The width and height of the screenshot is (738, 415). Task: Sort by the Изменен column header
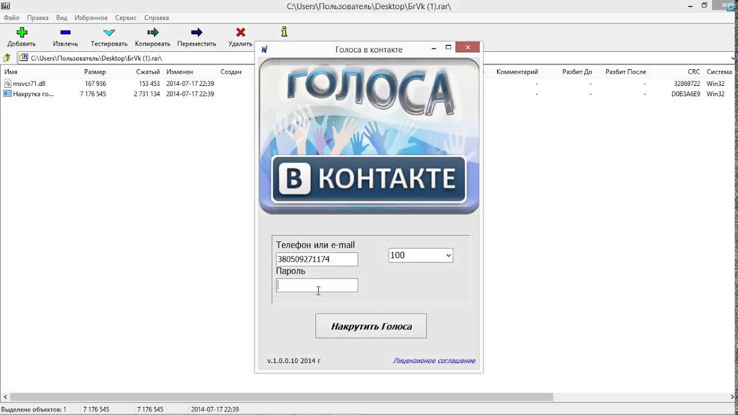(180, 72)
